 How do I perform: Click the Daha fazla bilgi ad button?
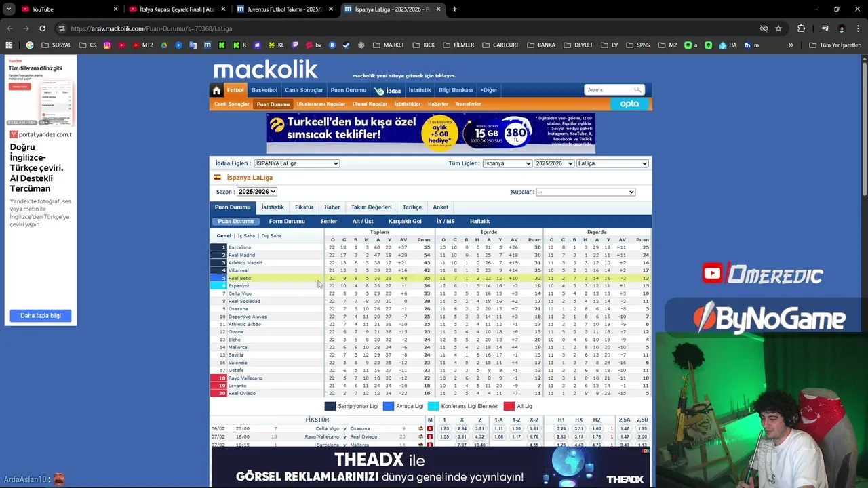[41, 315]
